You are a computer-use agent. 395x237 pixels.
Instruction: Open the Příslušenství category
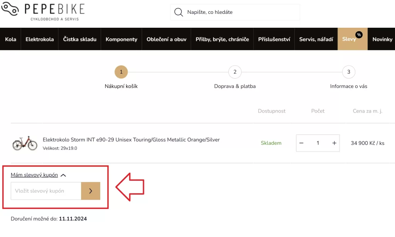(x=274, y=39)
